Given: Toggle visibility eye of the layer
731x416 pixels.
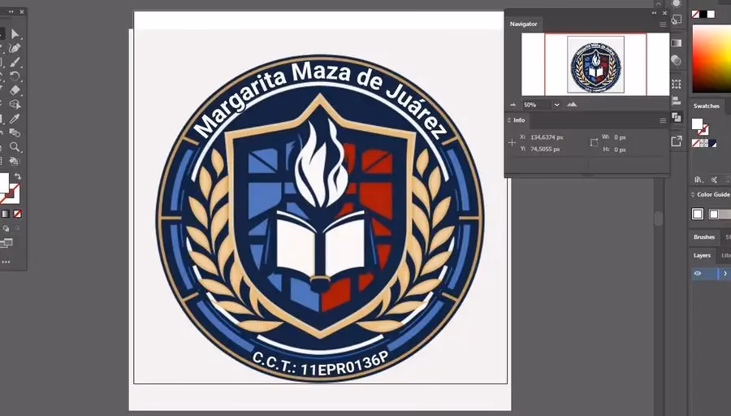Looking at the screenshot, I should (x=697, y=274).
